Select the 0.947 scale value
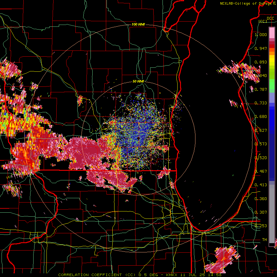Viewport: 277px width, 277px height. pyautogui.click(x=261, y=48)
